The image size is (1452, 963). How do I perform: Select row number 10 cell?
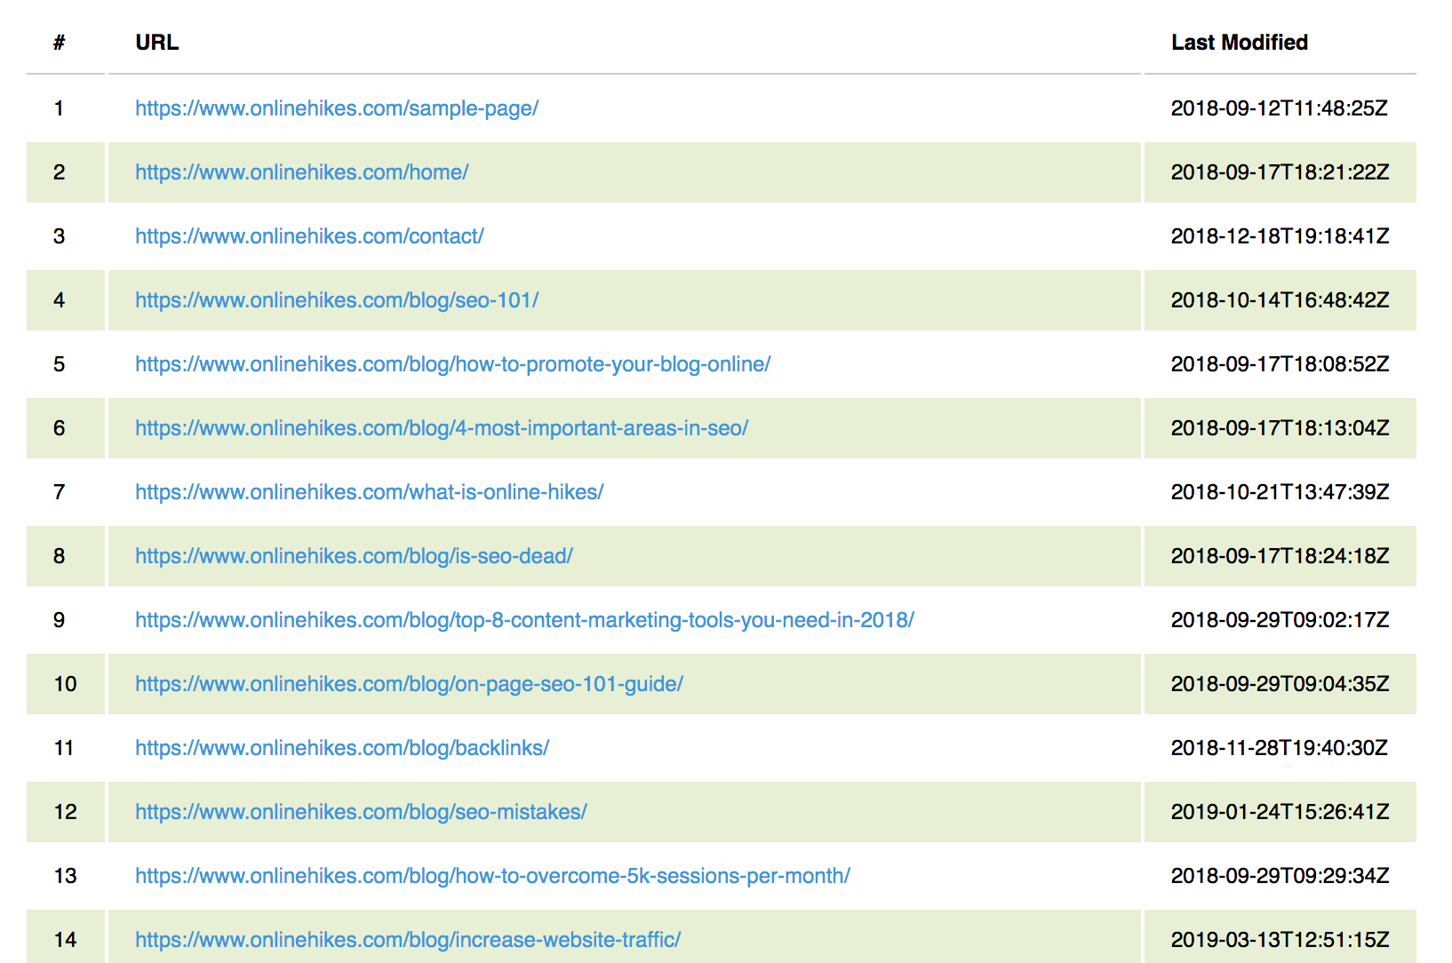tap(65, 684)
